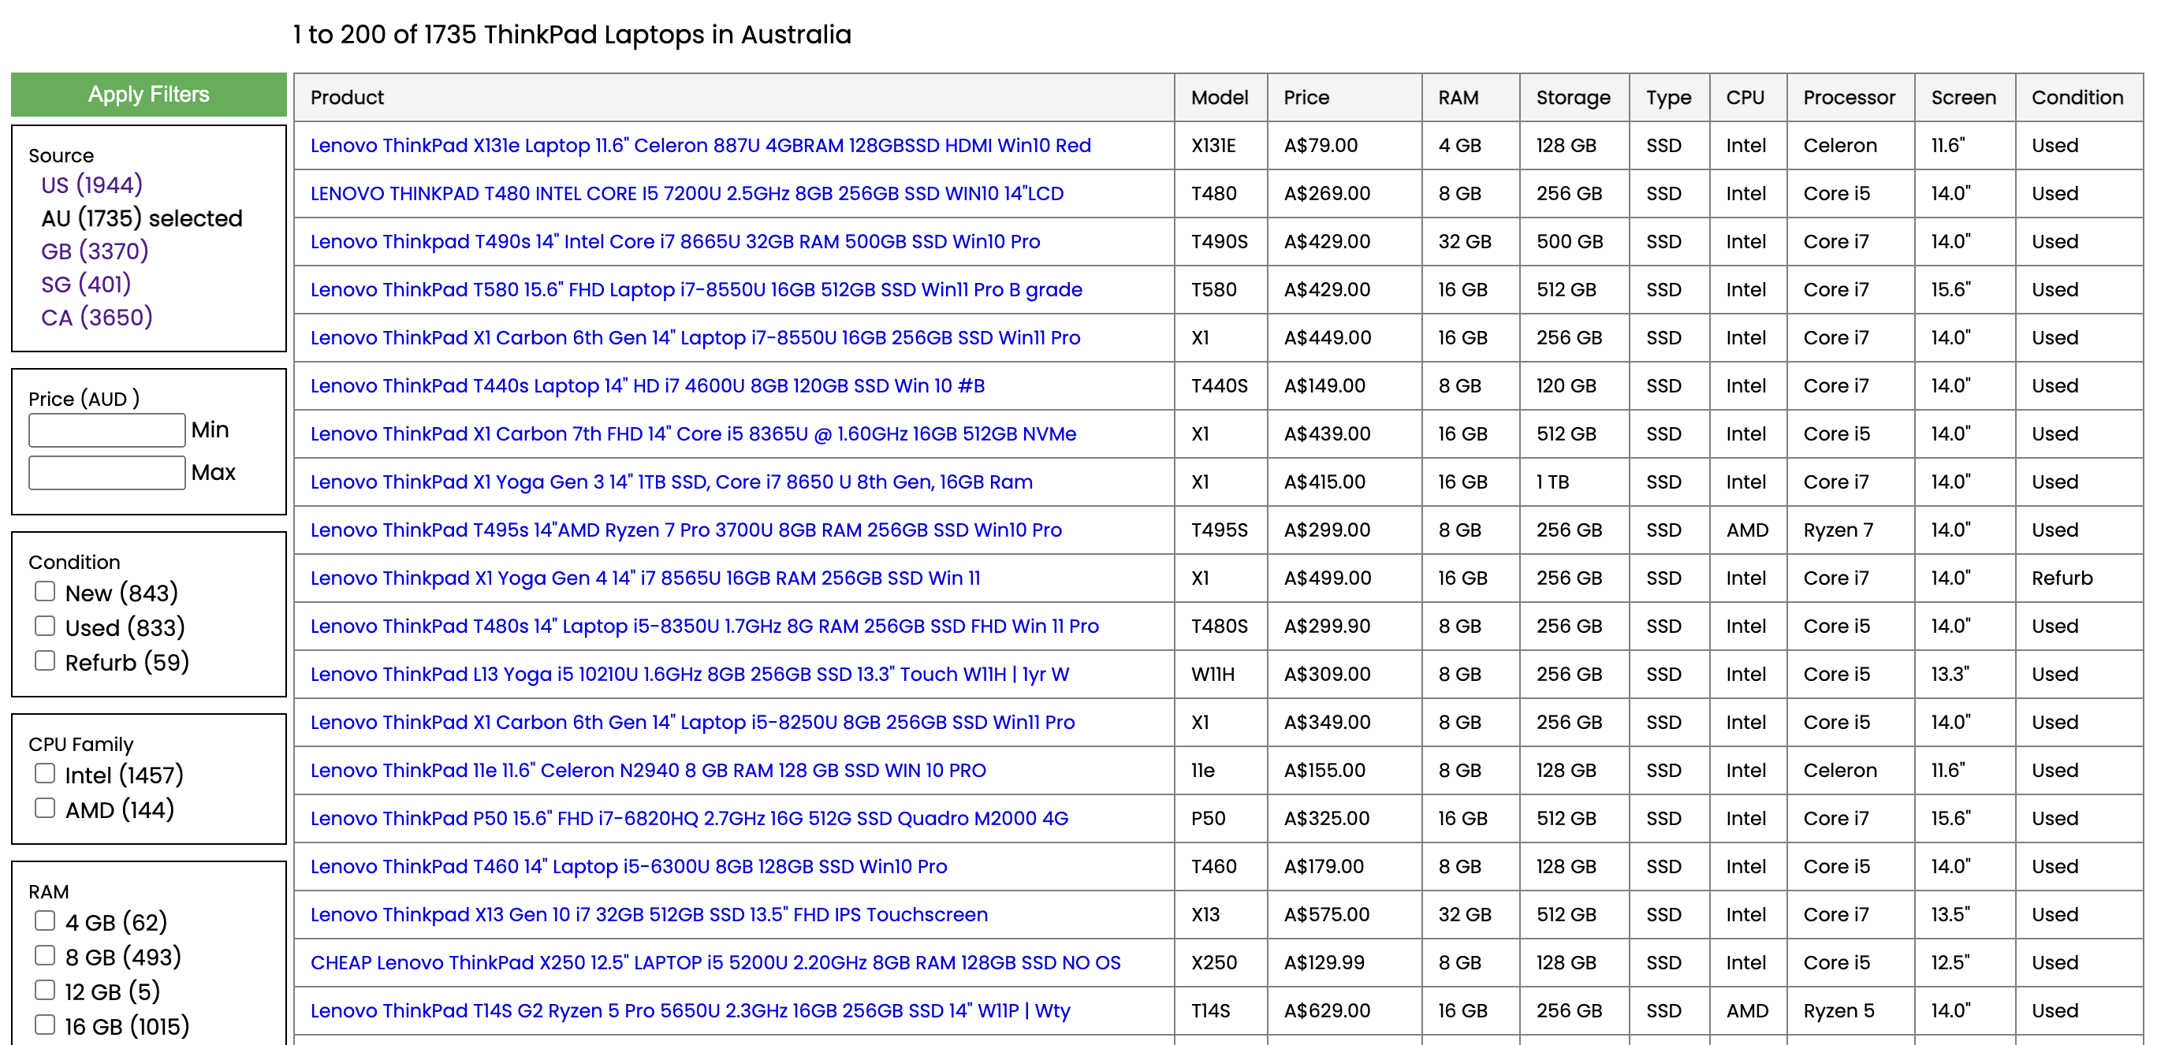The height and width of the screenshot is (1045, 2157).
Task: Check the New condition checkbox
Action: [45, 592]
